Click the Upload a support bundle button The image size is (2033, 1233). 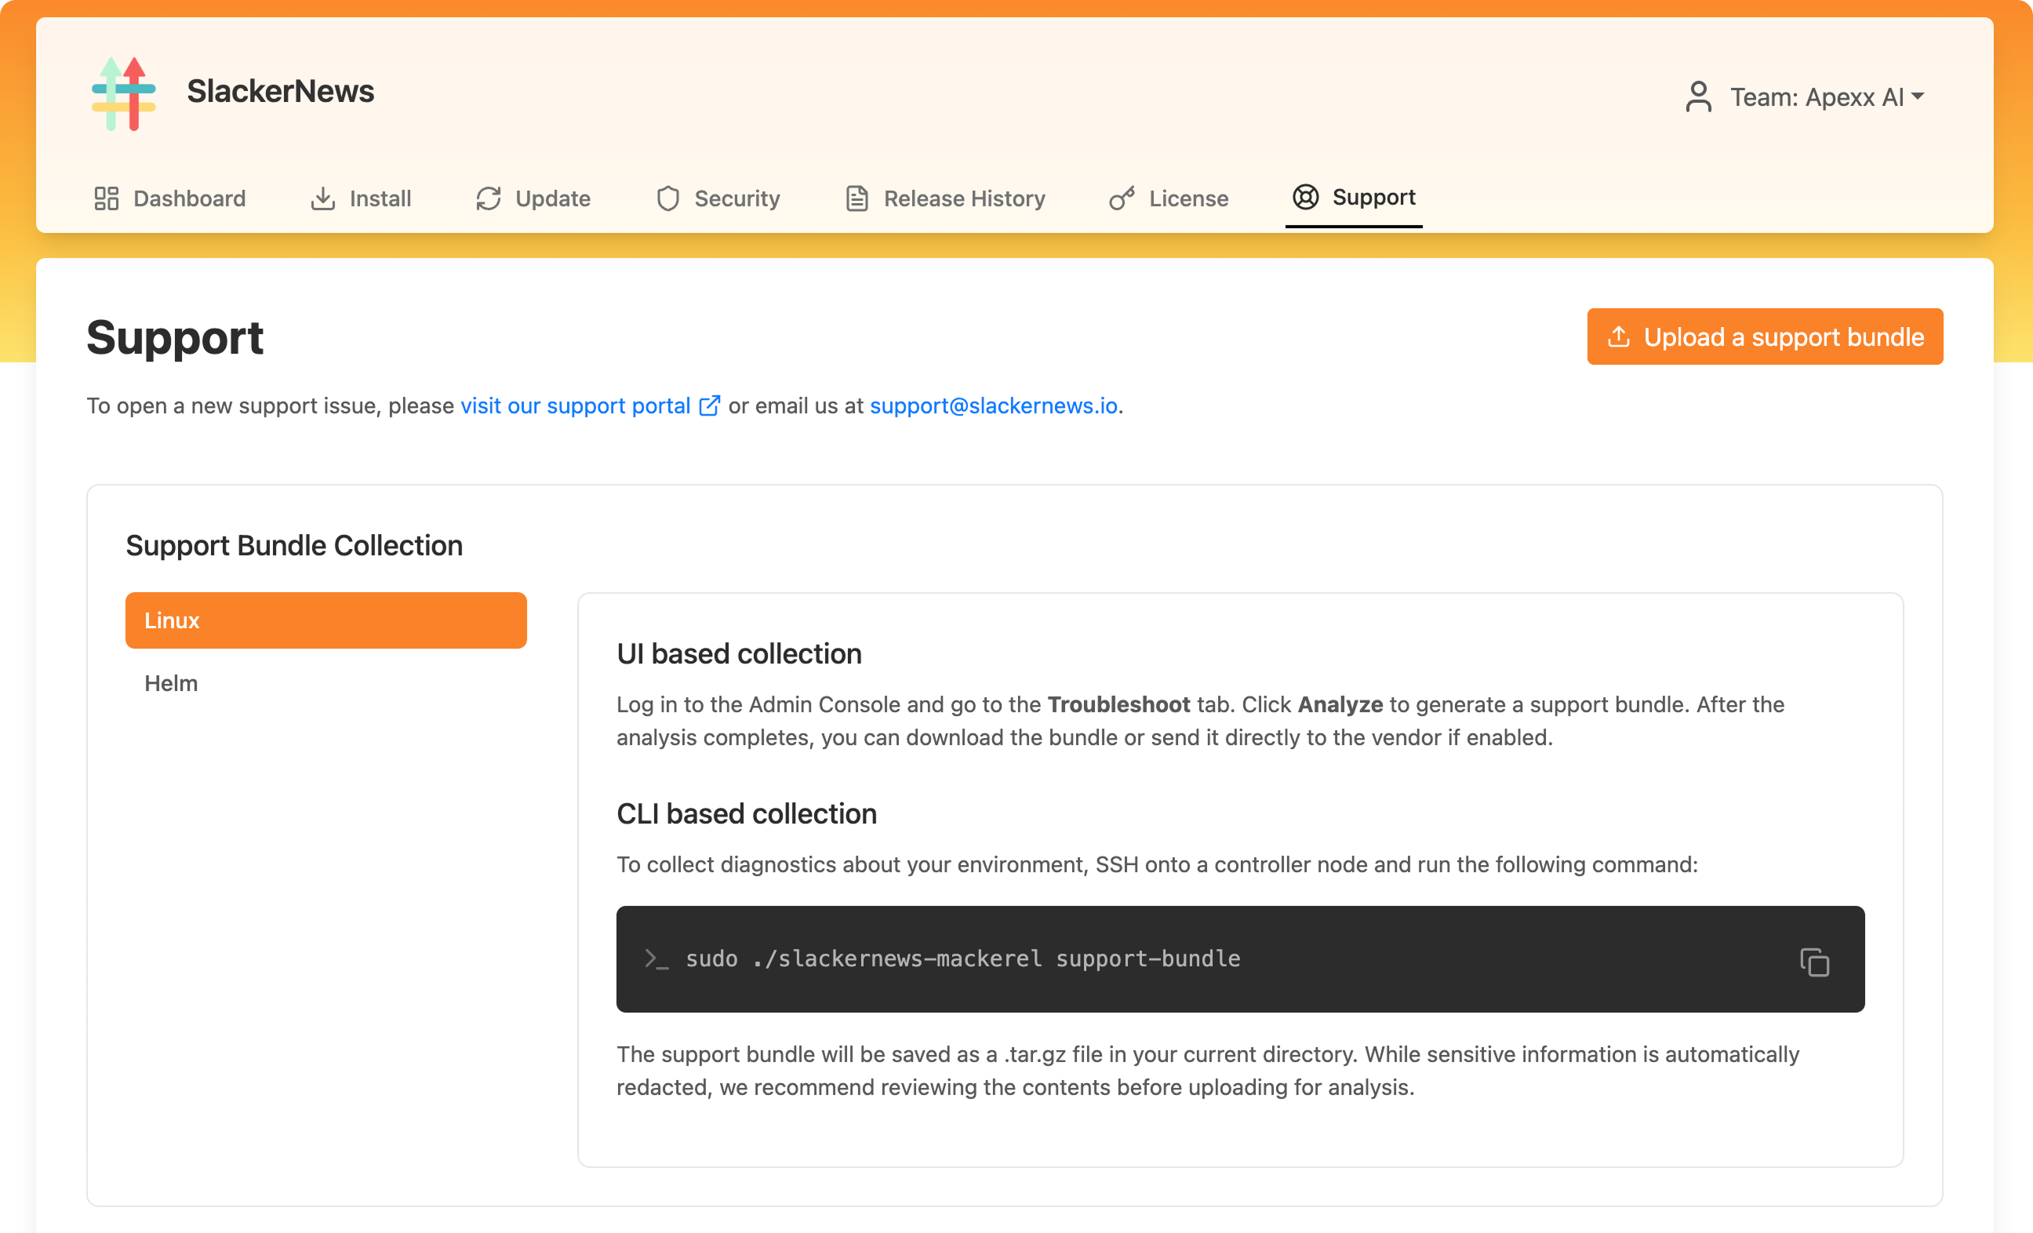tap(1765, 336)
